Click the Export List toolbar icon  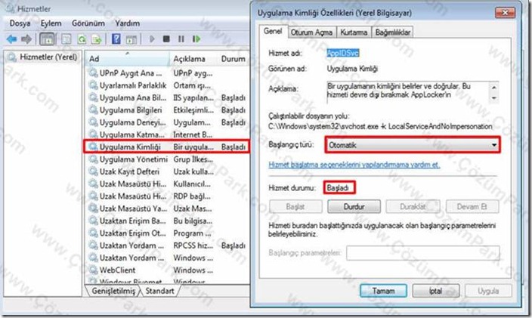pos(97,39)
